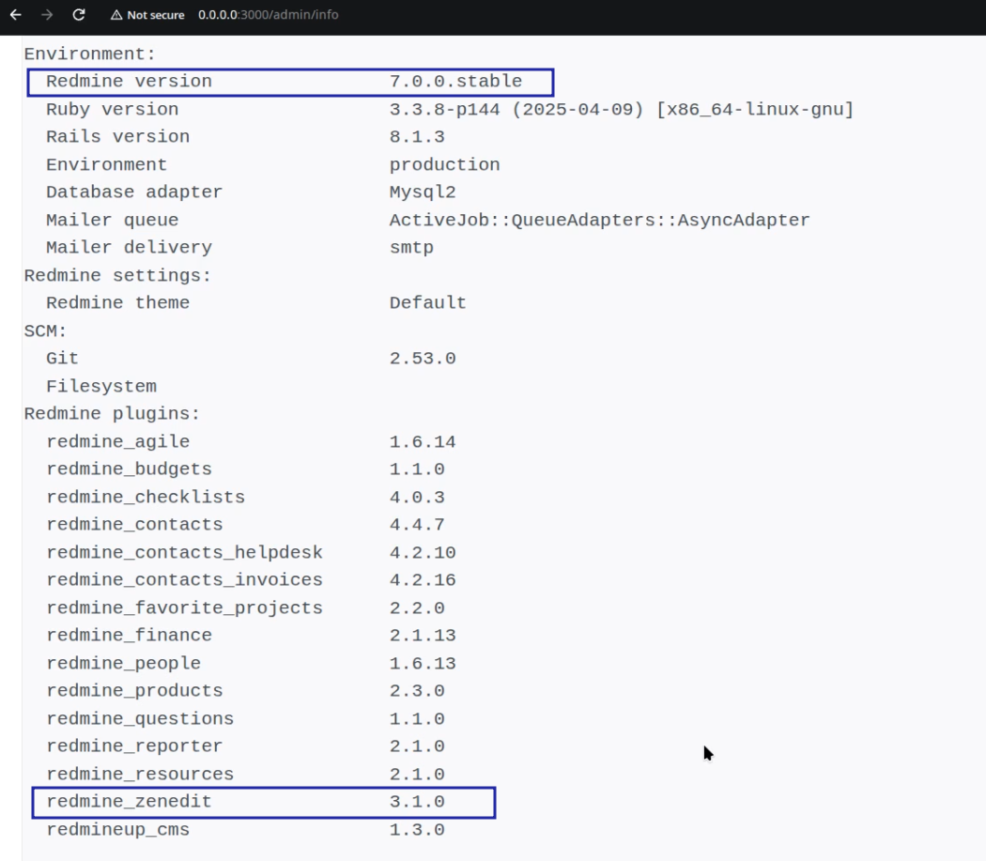The height and width of the screenshot is (861, 986).
Task: Click the redmine_people plugin name
Action: (123, 663)
